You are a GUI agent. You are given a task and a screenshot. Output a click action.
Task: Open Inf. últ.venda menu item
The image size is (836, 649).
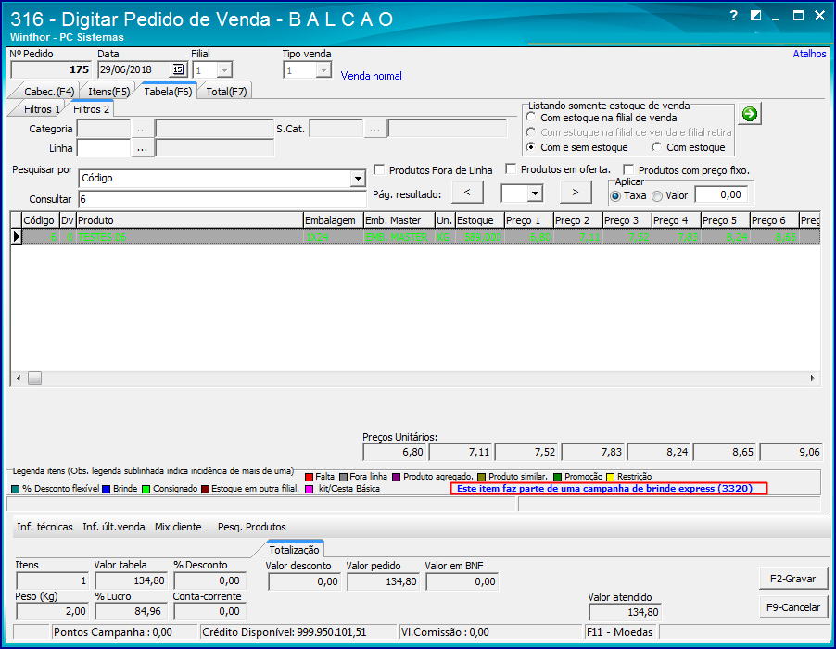pyautogui.click(x=114, y=527)
